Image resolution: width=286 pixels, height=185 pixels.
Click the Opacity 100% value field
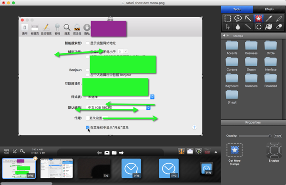point(278,136)
